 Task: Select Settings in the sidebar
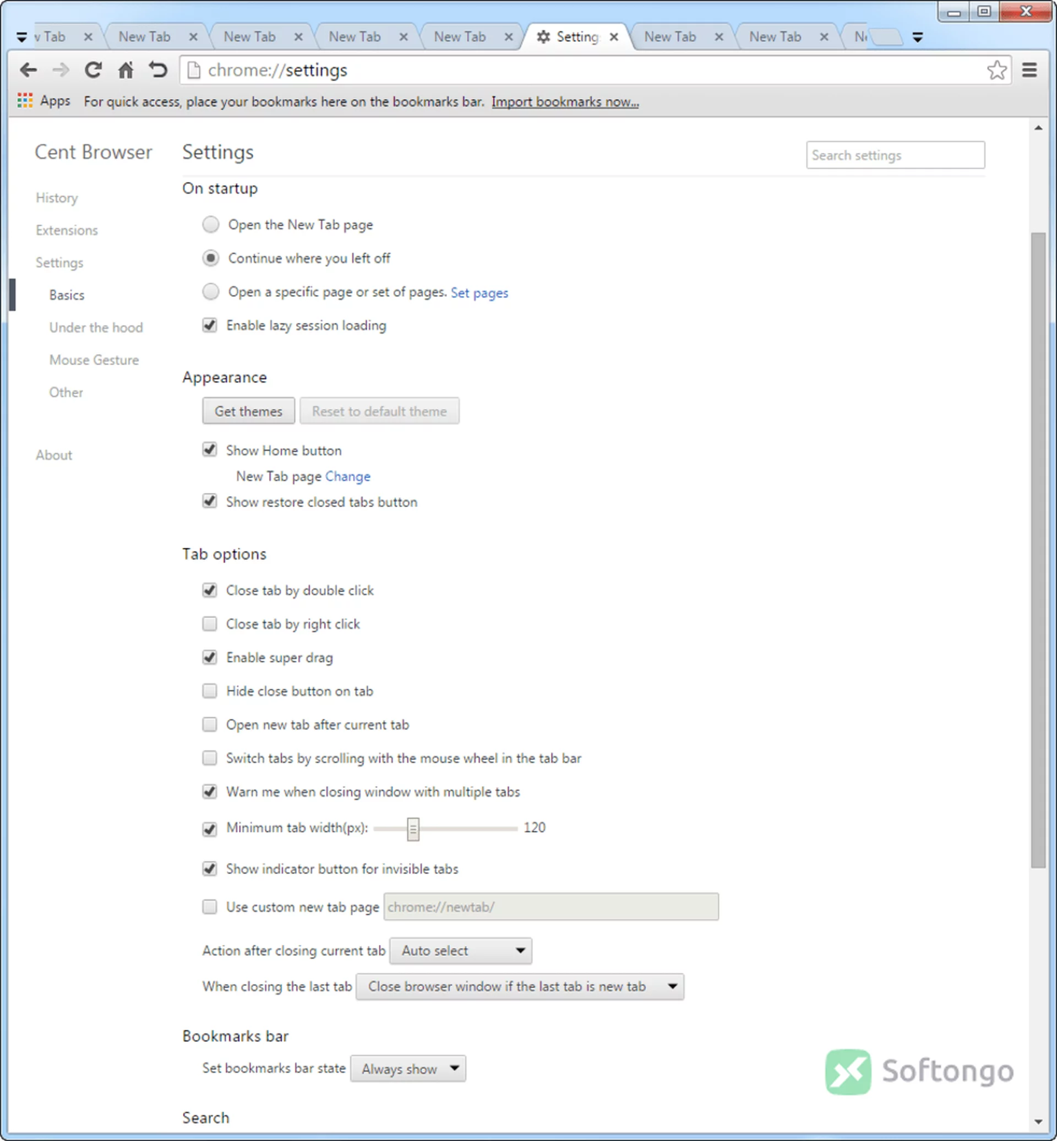click(x=59, y=263)
